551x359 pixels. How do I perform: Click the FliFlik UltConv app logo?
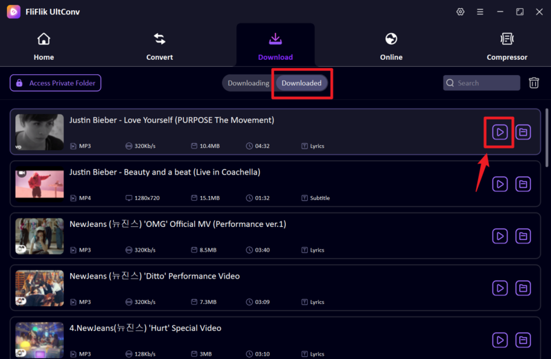(x=13, y=12)
